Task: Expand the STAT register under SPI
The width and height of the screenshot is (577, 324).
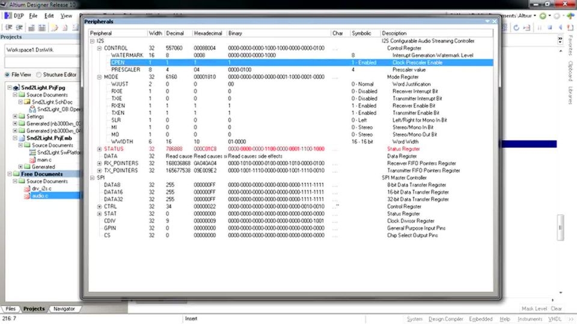Action: (99, 214)
